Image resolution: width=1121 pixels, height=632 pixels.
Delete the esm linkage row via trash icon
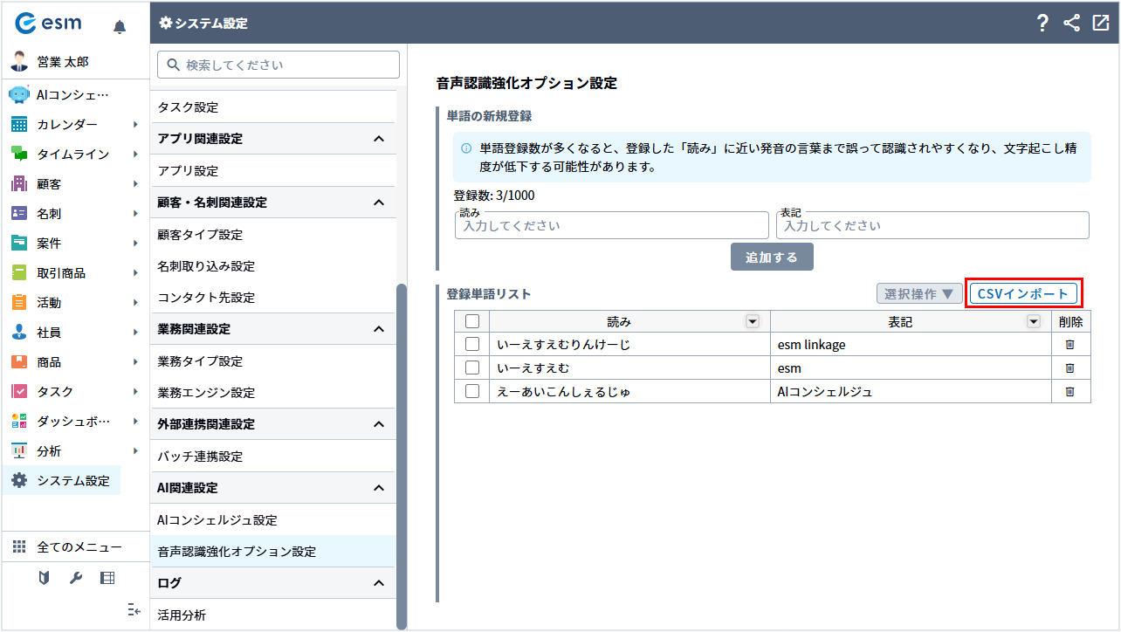[1069, 345]
